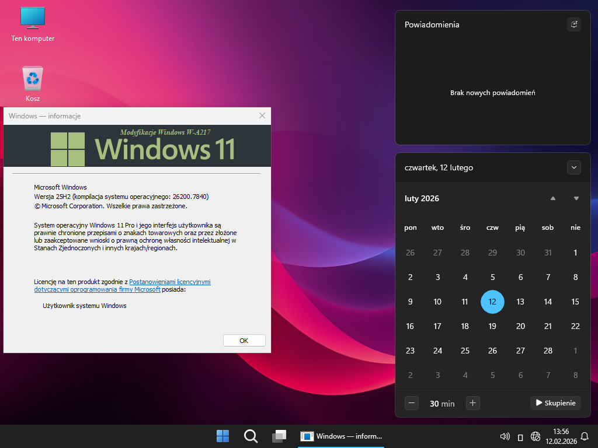Increase focus time with plus button

pyautogui.click(x=473, y=403)
